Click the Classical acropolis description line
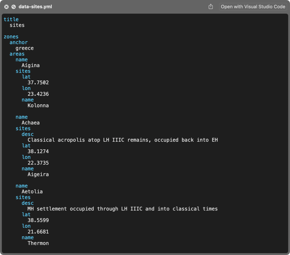 pyautogui.click(x=122, y=140)
